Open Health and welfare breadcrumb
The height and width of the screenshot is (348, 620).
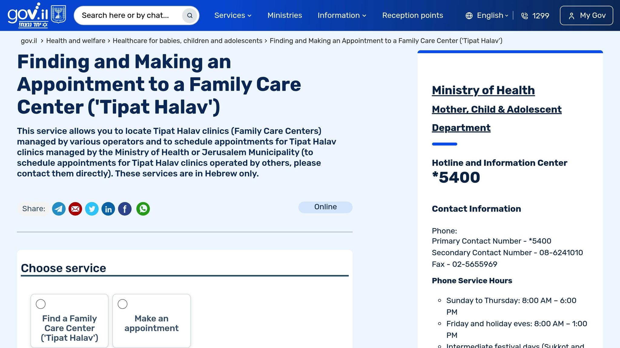(x=76, y=41)
